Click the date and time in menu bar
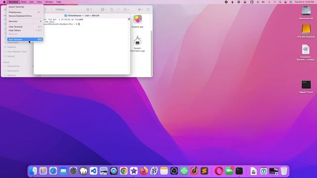Image resolution: width=317 pixels, height=178 pixels. [304, 2]
